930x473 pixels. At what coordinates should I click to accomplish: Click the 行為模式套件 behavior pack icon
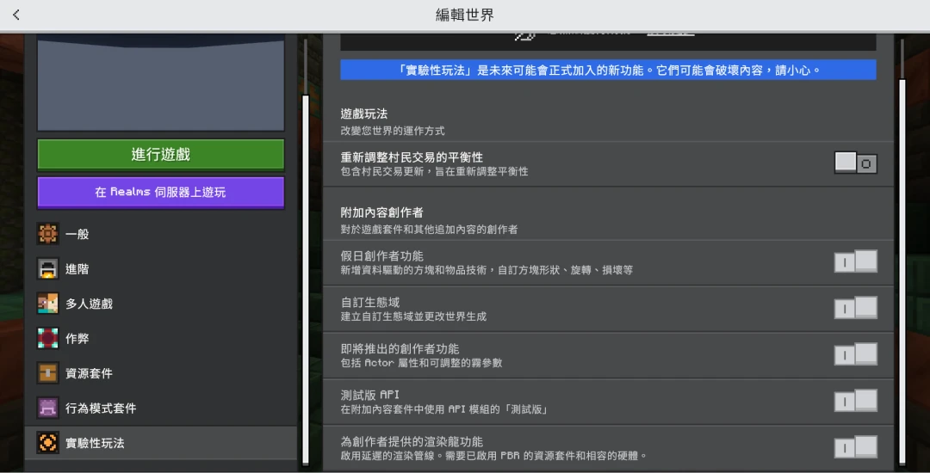48,408
